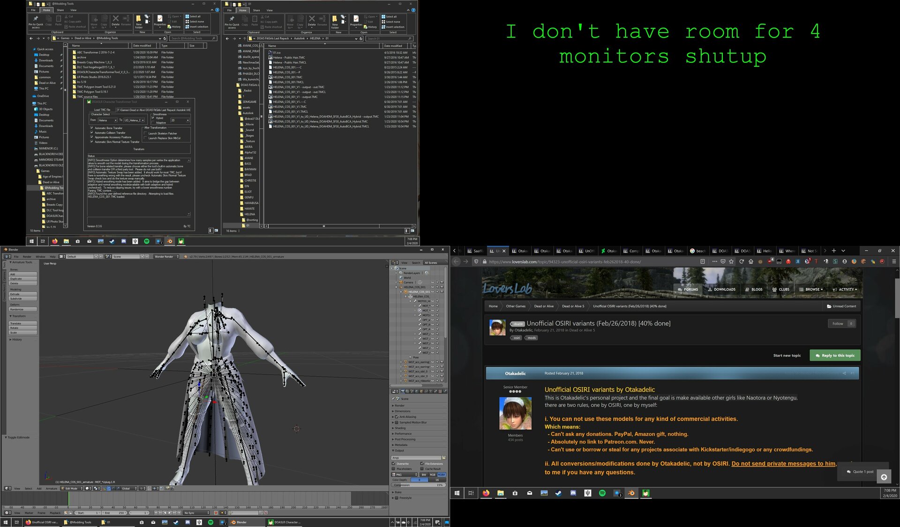Click Firefox hamburger menu icon
Viewport: 900px width, 527px height.
coord(894,261)
